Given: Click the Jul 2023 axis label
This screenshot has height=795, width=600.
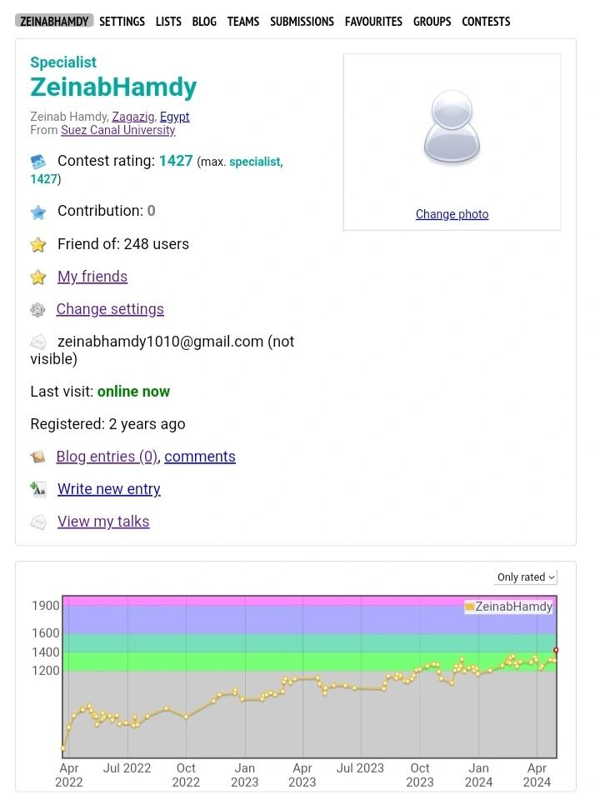Looking at the screenshot, I should tap(360, 768).
